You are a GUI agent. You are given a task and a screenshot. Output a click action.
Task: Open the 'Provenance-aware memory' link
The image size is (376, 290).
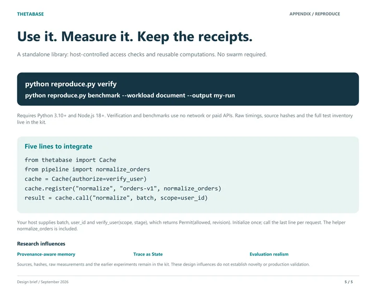point(46,255)
